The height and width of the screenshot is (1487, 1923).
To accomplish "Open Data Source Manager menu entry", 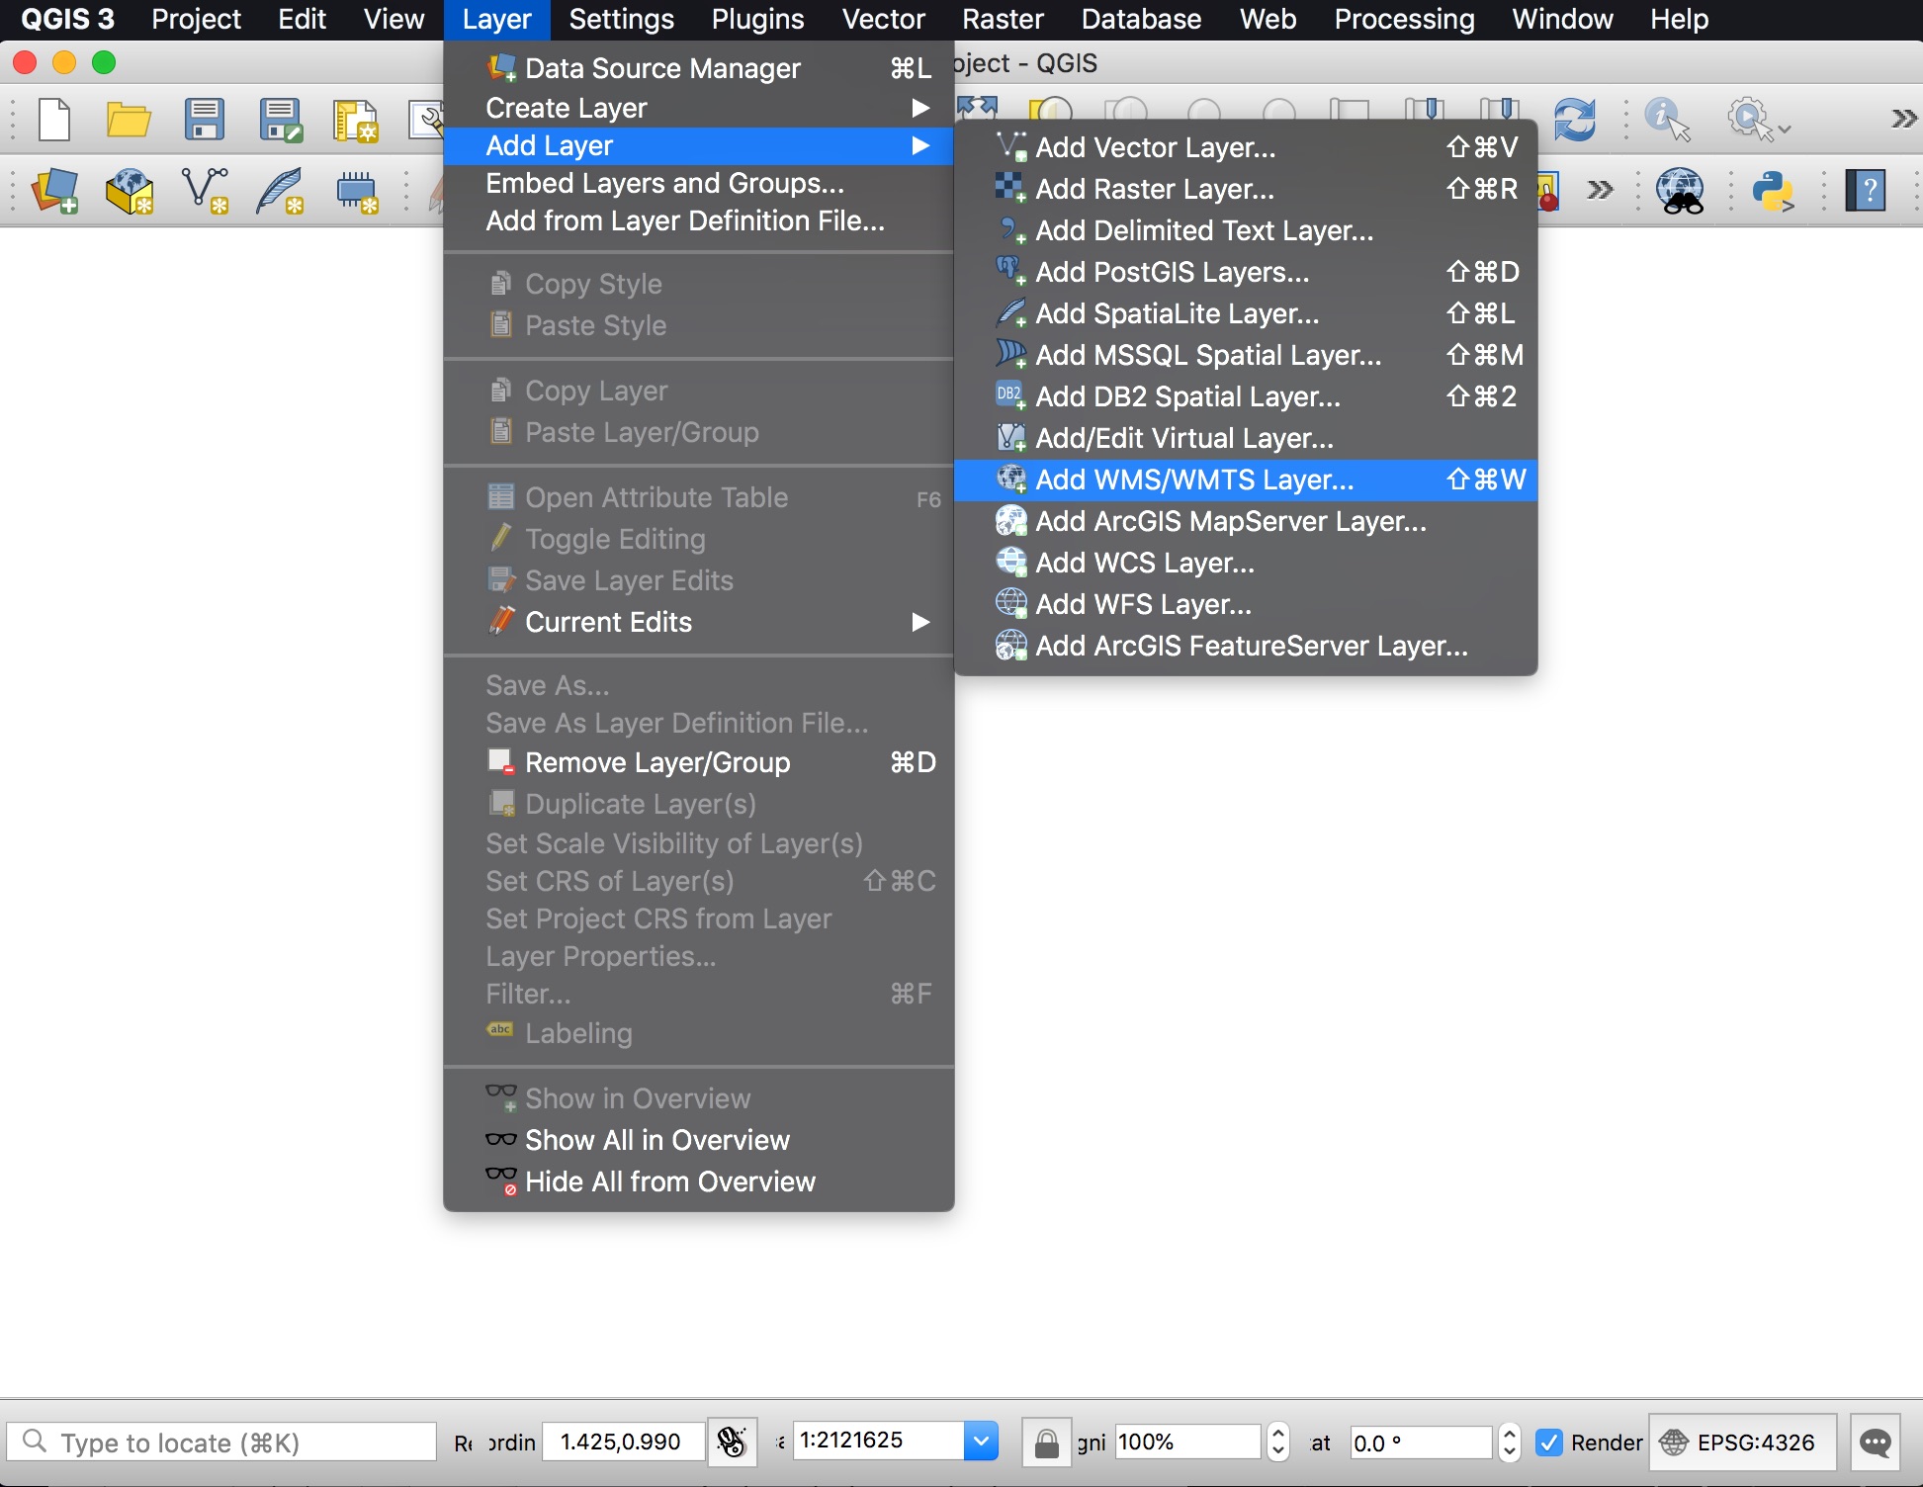I will pos(699,68).
